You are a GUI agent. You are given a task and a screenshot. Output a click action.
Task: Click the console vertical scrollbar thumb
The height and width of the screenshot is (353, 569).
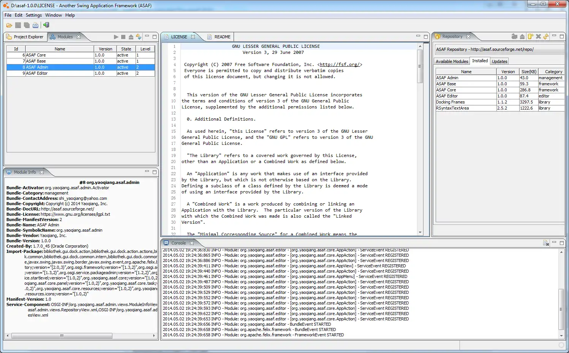tap(561, 309)
